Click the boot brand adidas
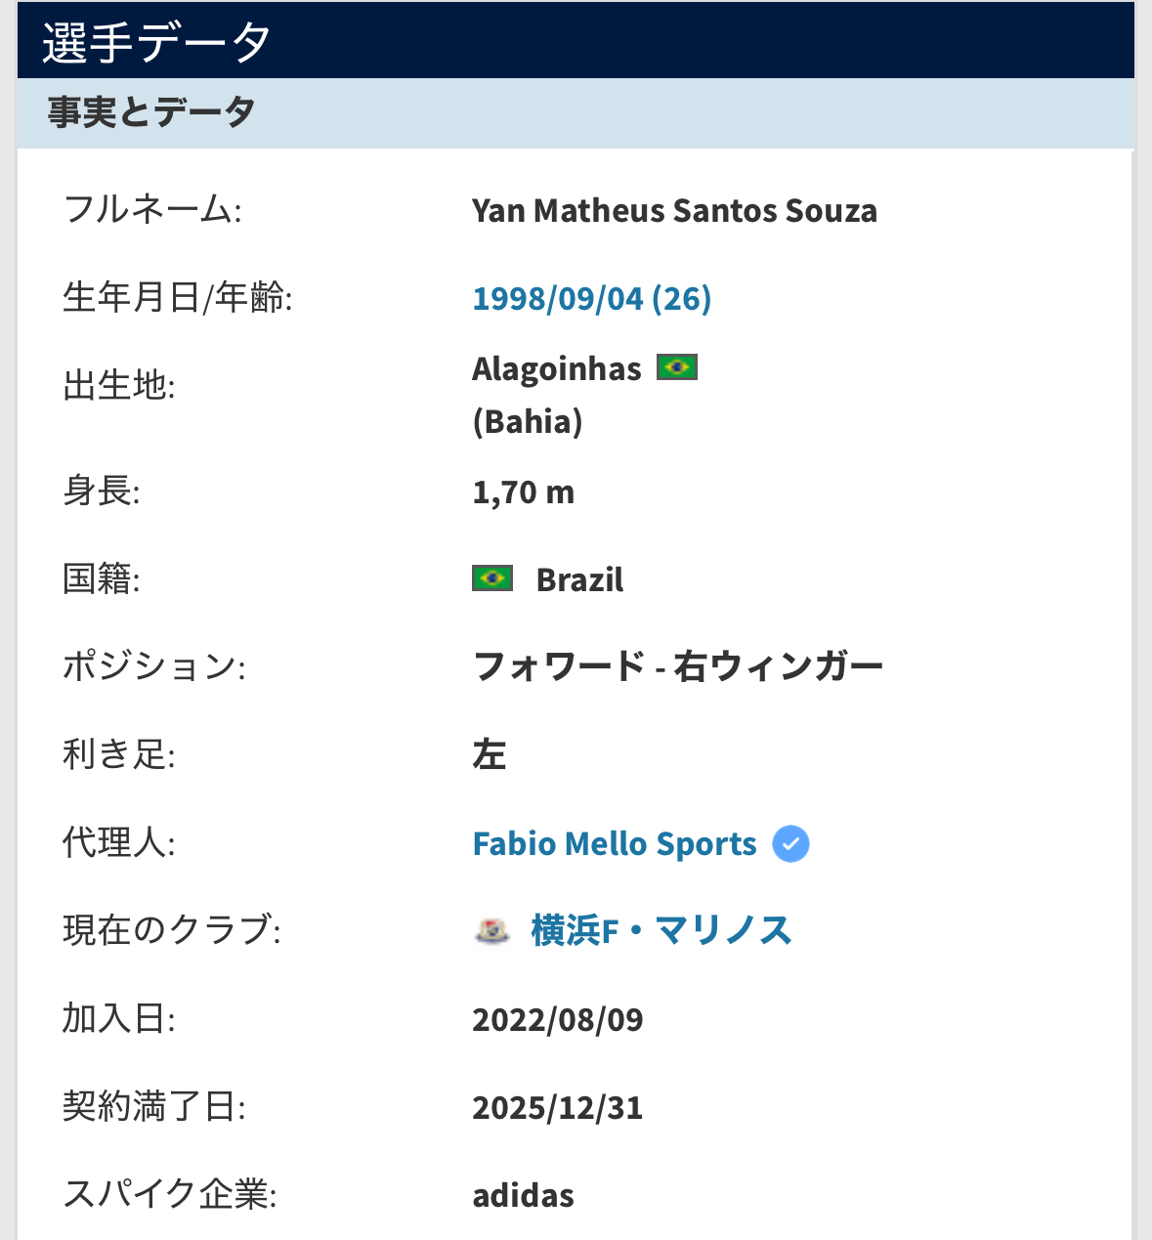 coord(524,1195)
